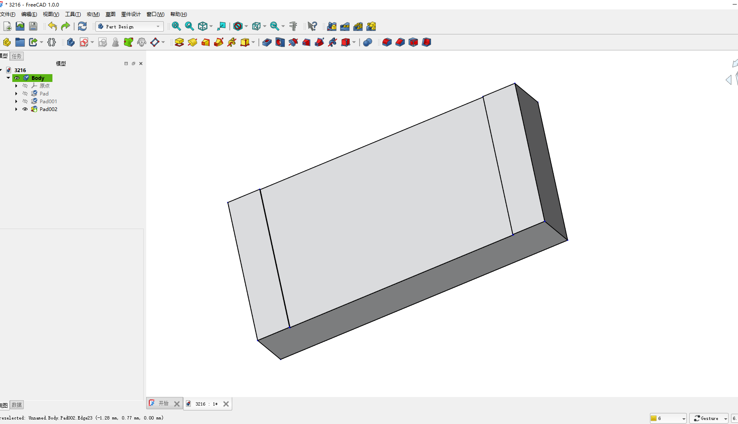Select the Pad tool
This screenshot has height=424, width=738.
(179, 42)
